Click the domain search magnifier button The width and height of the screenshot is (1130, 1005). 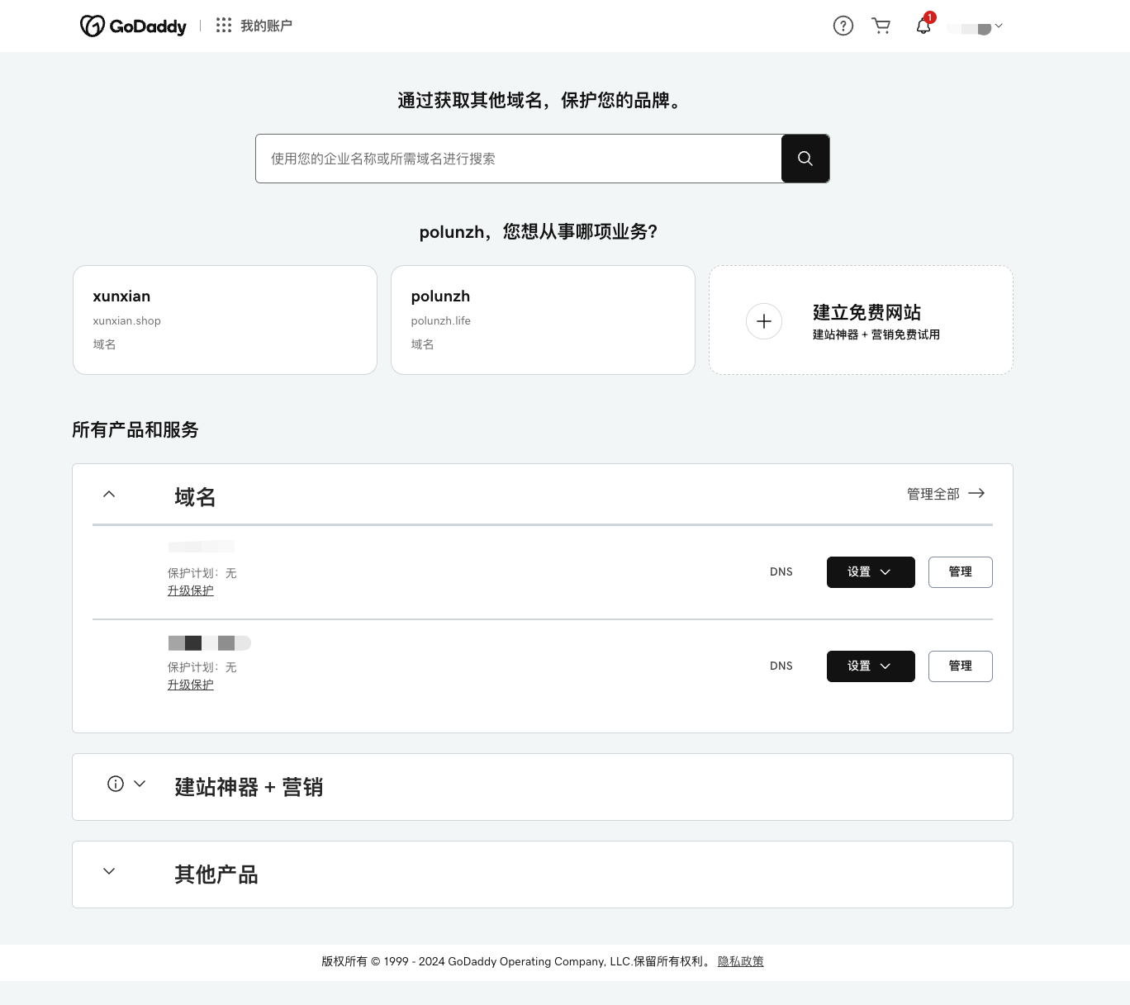[805, 159]
